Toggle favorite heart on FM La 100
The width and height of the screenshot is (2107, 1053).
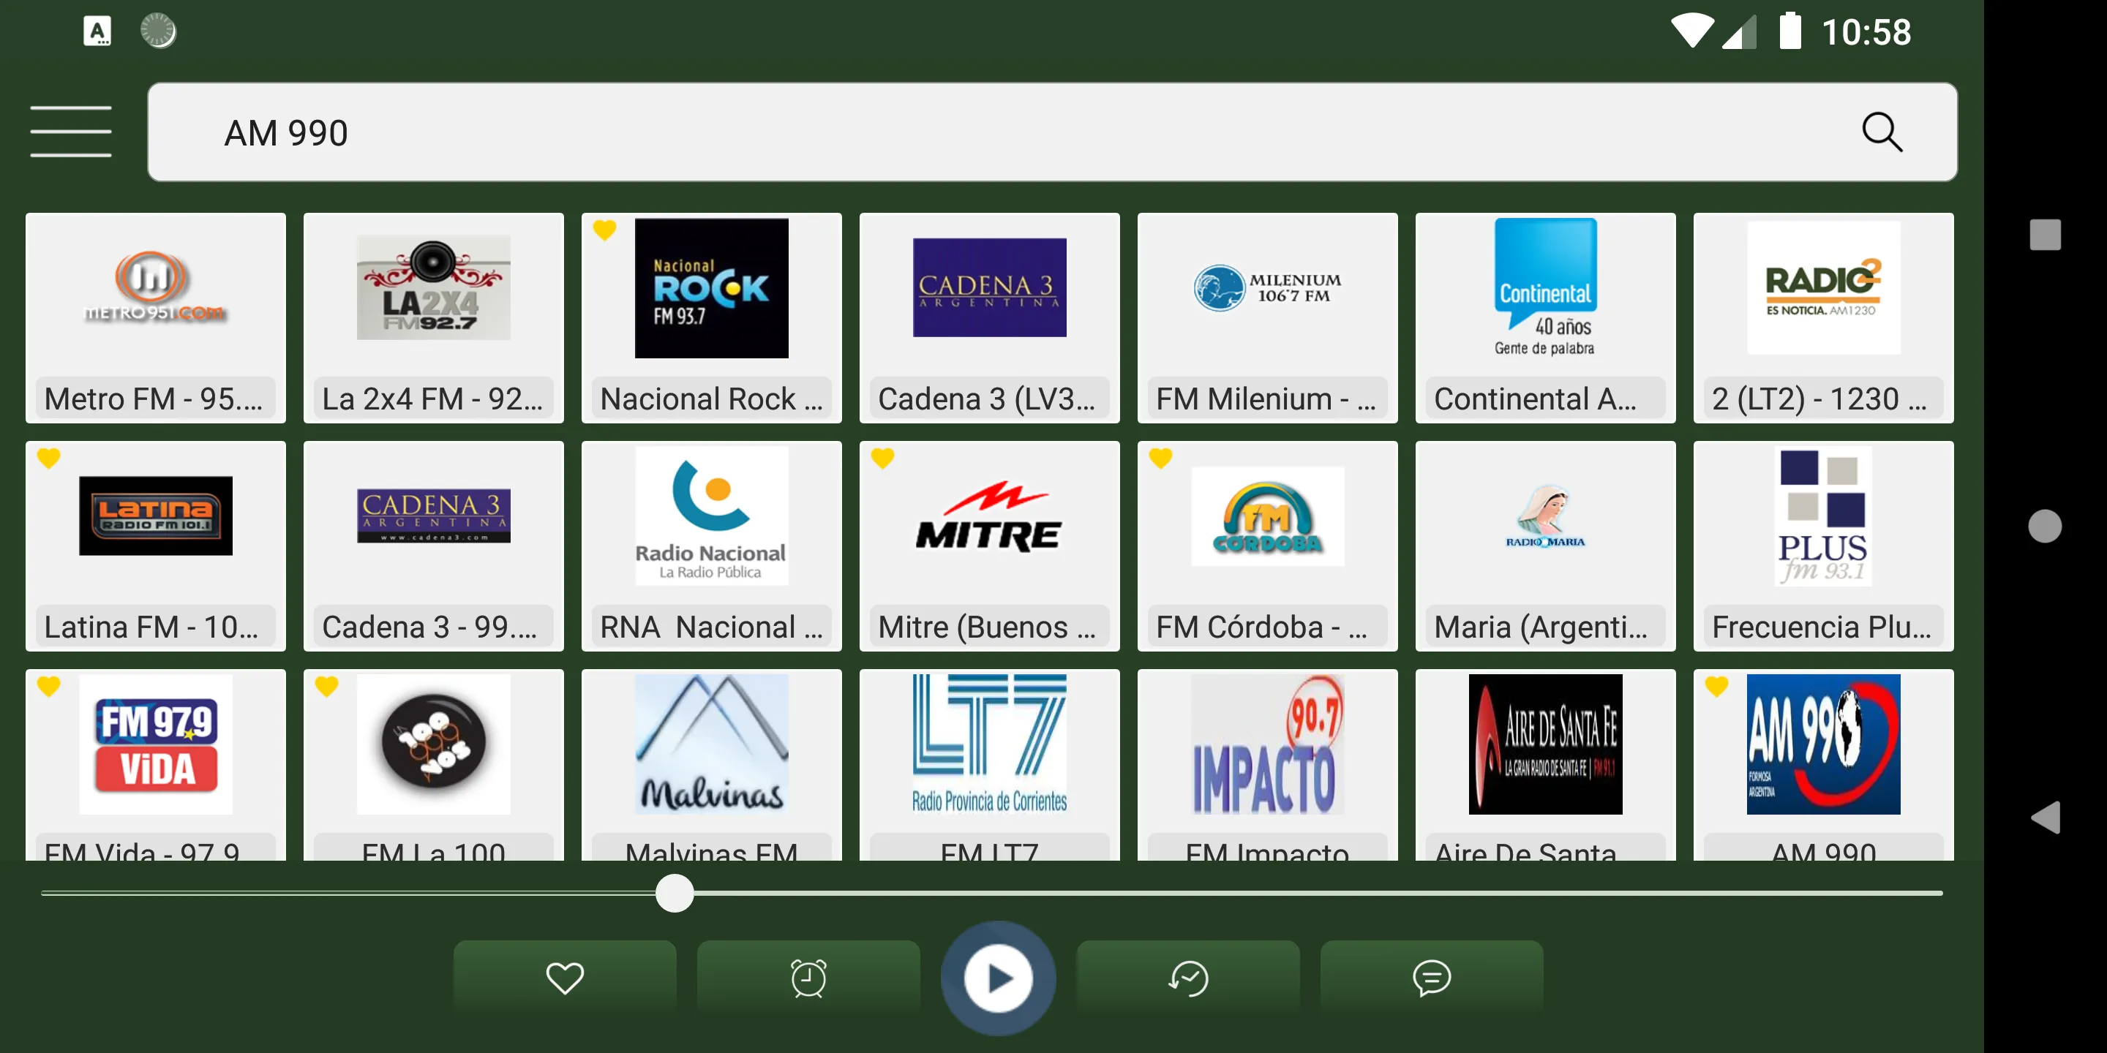[x=326, y=687]
